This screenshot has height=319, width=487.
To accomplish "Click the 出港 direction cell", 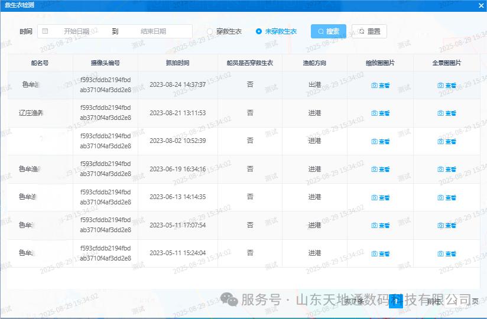I will click(x=314, y=84).
